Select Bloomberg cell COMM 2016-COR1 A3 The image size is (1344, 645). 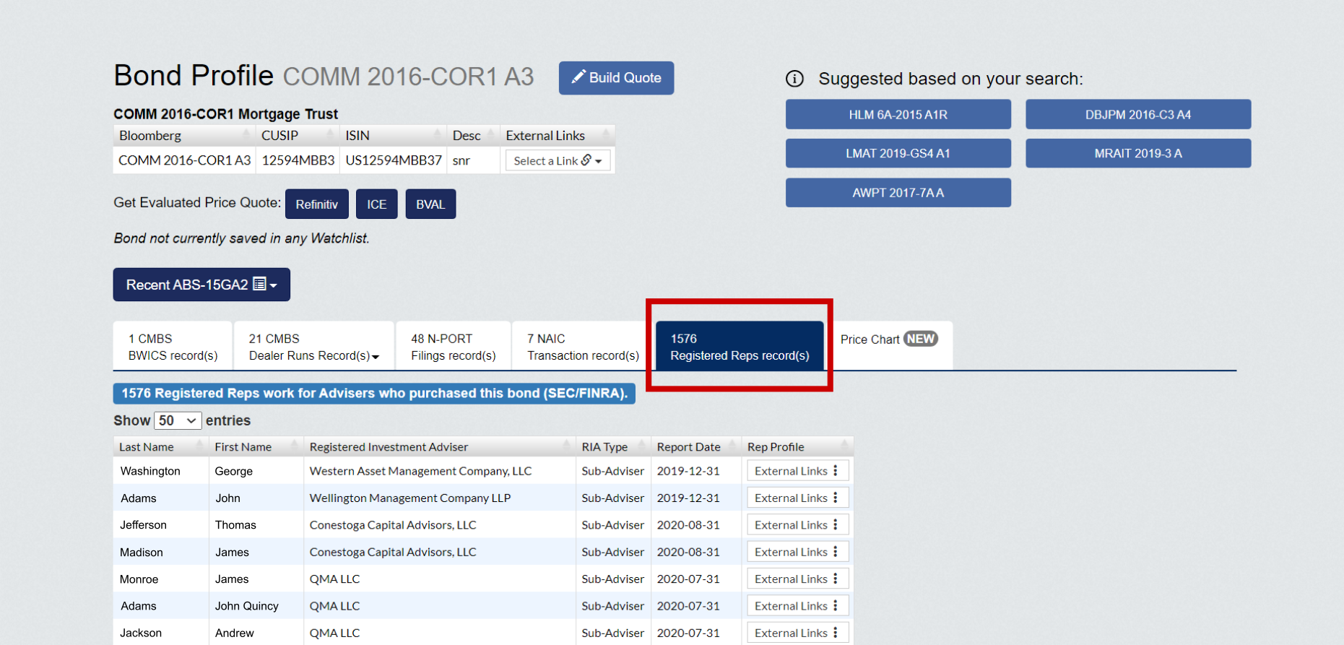click(x=184, y=160)
